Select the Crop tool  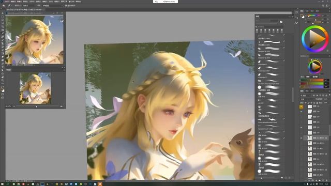3,27
